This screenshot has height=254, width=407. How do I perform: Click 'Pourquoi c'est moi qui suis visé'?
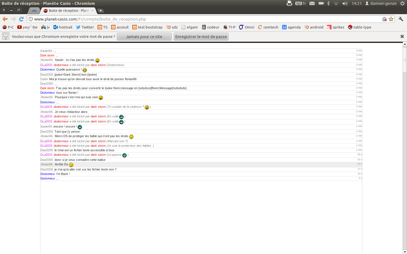(76, 97)
